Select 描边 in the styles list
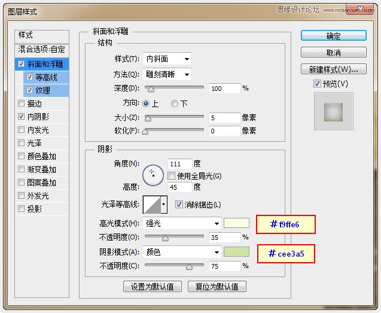The height and width of the screenshot is (313, 381). pos(35,104)
